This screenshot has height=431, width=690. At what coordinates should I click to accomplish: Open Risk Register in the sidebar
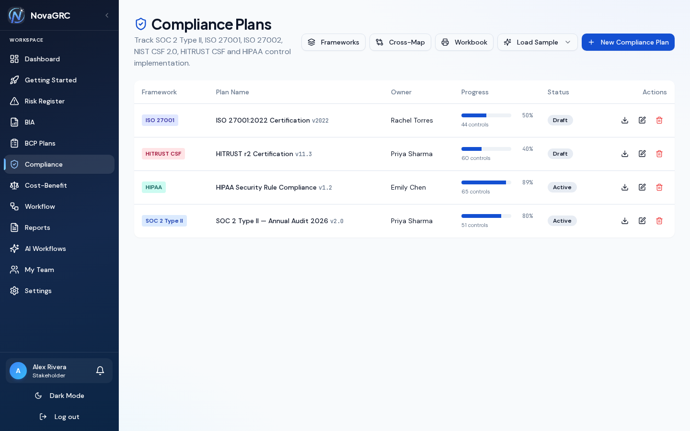(59, 101)
